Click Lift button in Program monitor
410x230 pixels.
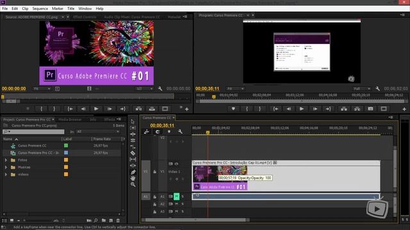(344, 109)
